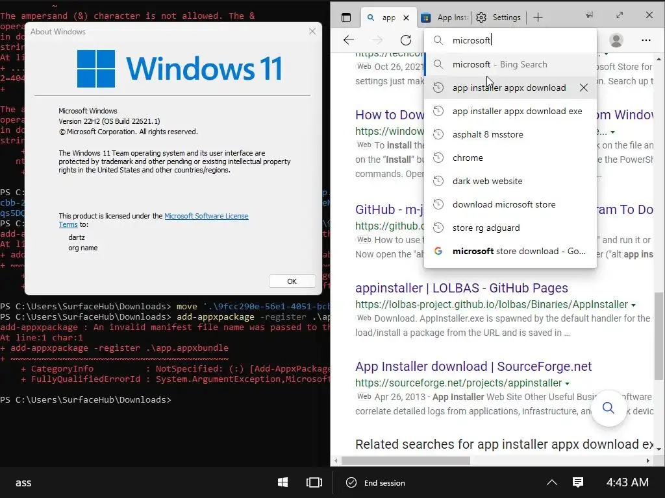
Task: Click OK in About Windows dialog
Action: click(x=292, y=281)
